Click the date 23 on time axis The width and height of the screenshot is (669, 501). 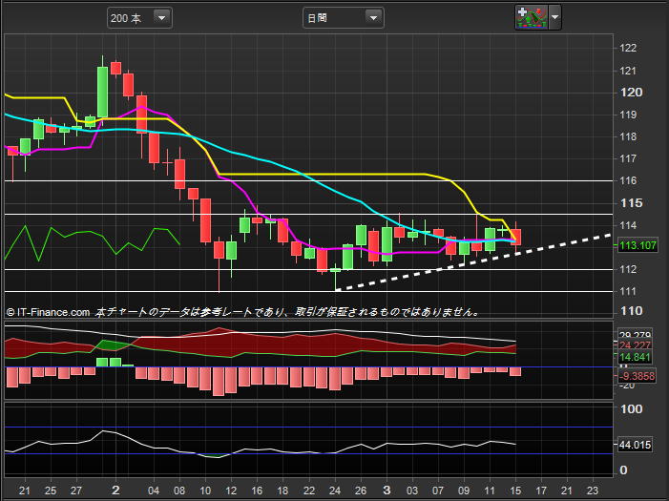tap(593, 491)
